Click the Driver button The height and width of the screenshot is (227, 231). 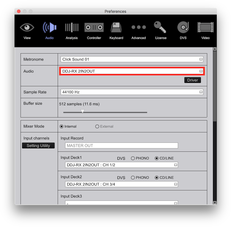(x=193, y=80)
